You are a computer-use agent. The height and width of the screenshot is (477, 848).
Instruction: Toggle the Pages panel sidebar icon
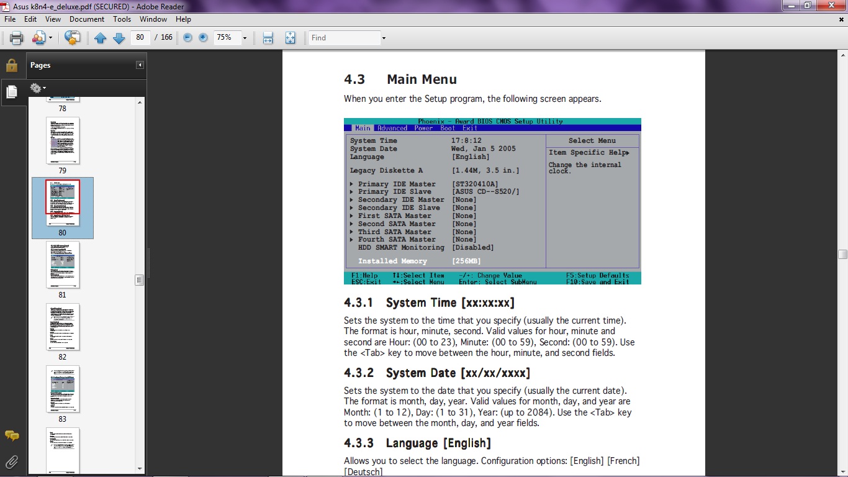[x=12, y=93]
